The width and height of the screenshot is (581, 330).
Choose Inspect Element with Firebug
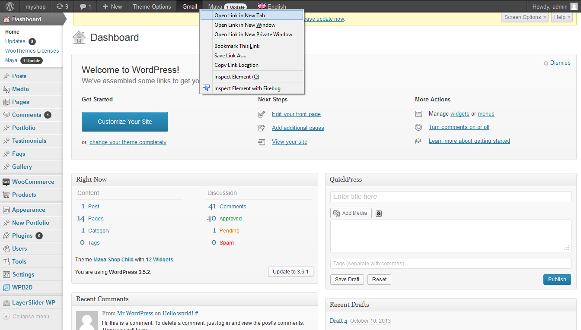pos(252,88)
